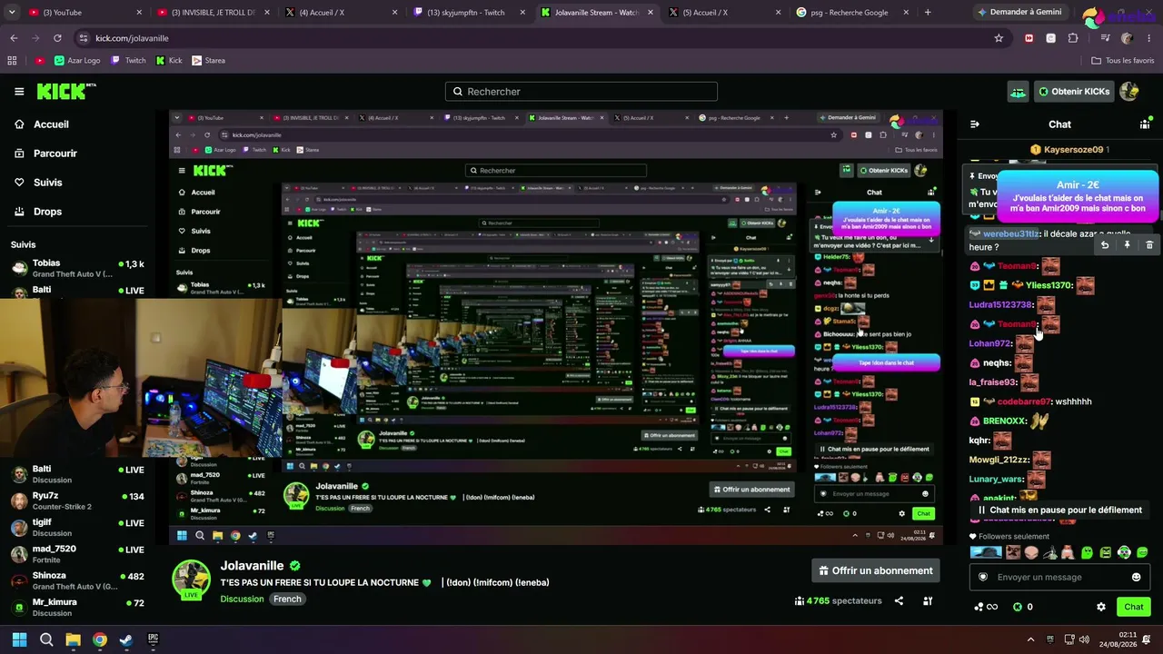Open Chrome three-dot menu
This screenshot has height=654, width=1163.
tap(1148, 38)
